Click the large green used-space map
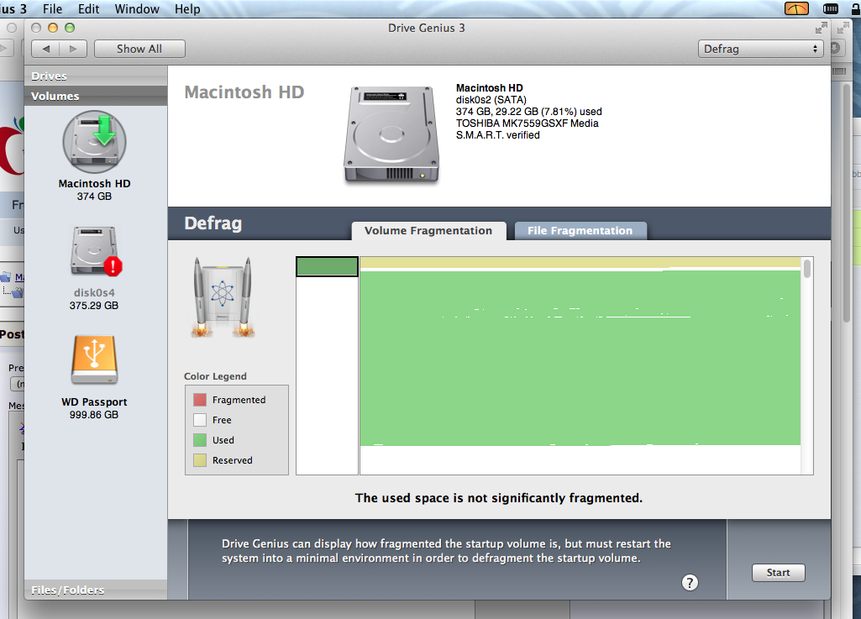This screenshot has width=861, height=619. coord(580,358)
